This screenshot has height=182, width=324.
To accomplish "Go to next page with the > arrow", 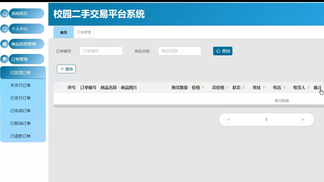I will point(303,120).
